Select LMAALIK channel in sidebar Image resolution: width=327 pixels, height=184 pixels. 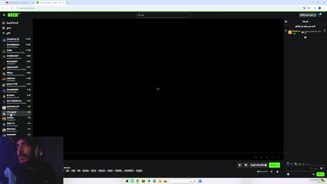(16, 79)
